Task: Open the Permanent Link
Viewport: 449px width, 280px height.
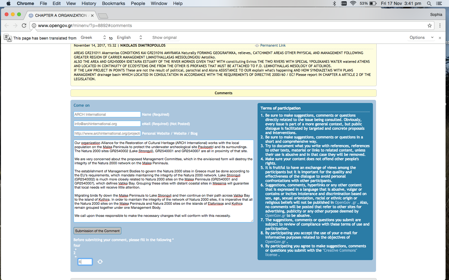Action: click(273, 45)
